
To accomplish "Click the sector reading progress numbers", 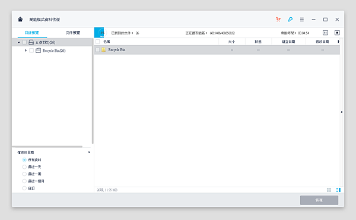I will click(223, 33).
